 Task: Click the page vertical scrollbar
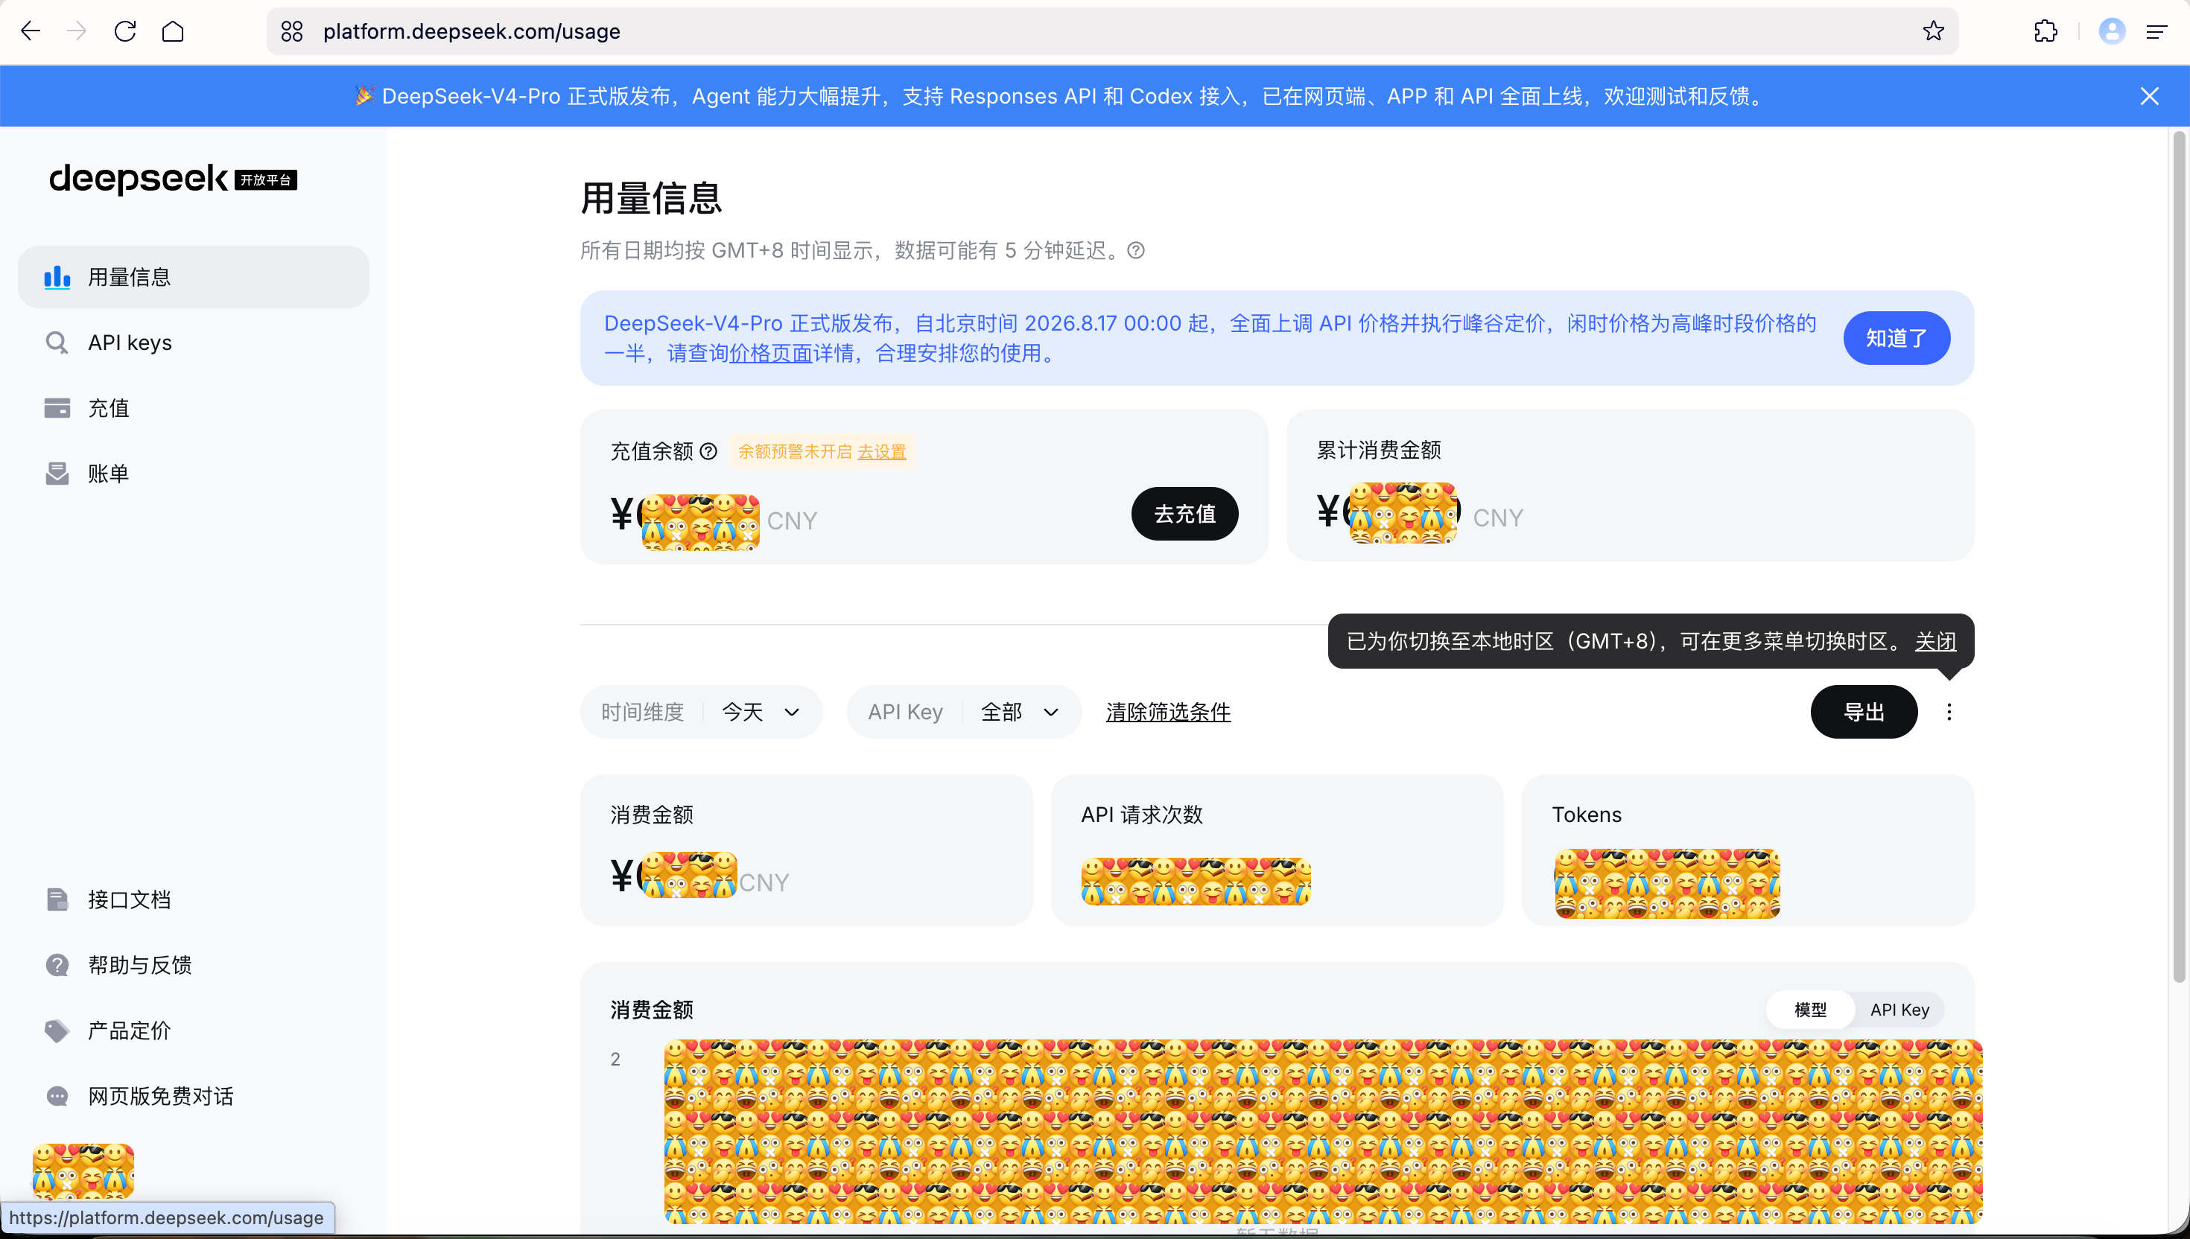(x=2178, y=558)
